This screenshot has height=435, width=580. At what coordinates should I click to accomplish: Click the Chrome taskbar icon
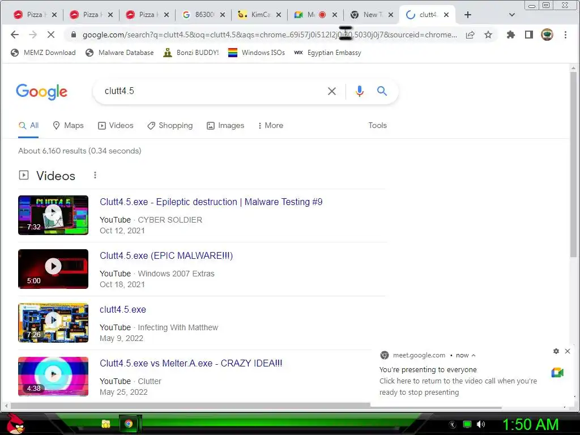pyautogui.click(x=129, y=424)
